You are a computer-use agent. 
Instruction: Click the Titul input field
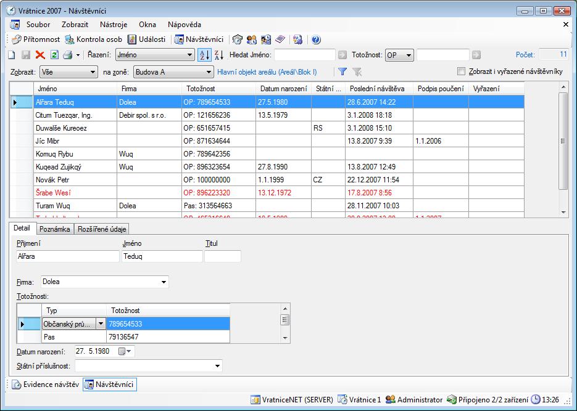(x=223, y=256)
